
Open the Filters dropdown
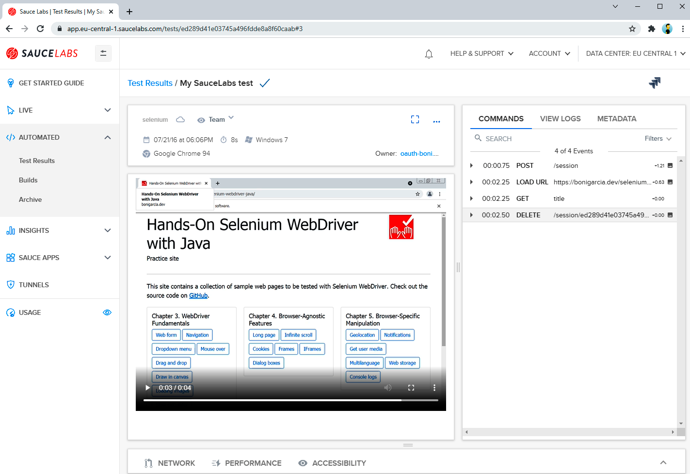[x=658, y=139]
